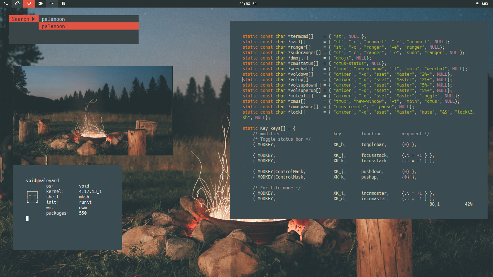
Task: Focus the void@valeyard terminal header
Action: pyautogui.click(x=42, y=181)
